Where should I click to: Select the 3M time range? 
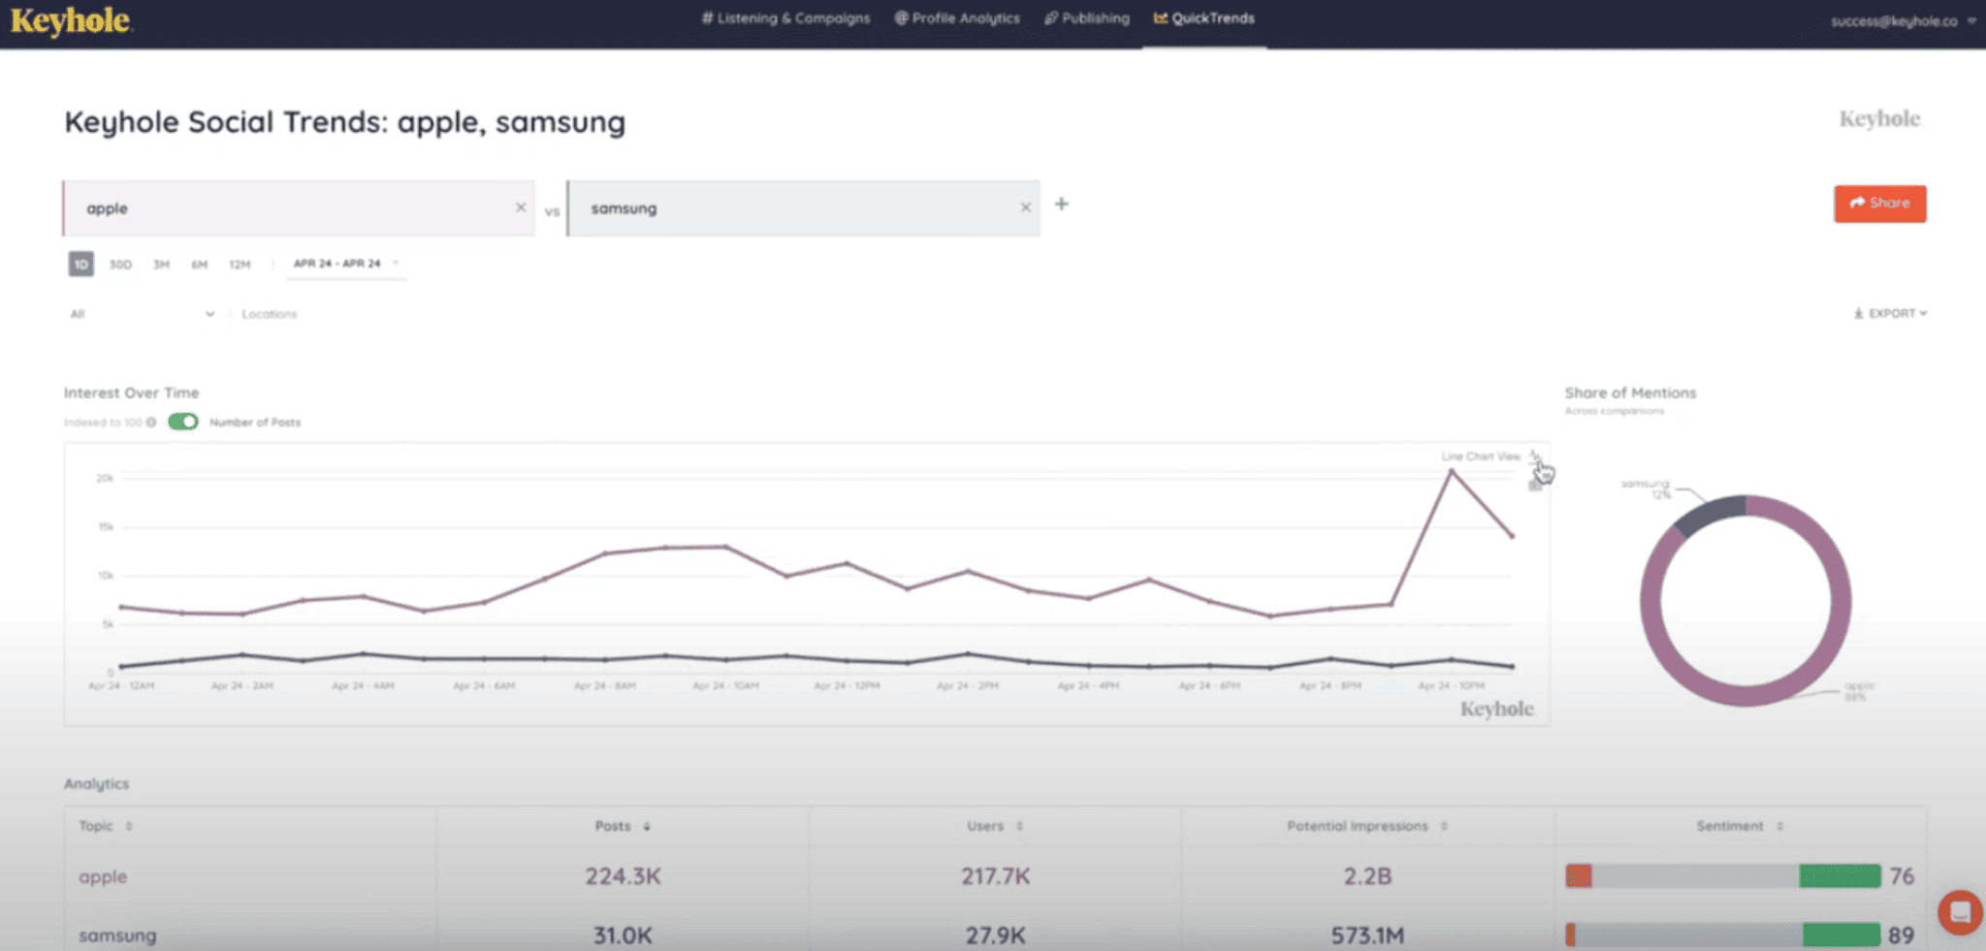(161, 265)
